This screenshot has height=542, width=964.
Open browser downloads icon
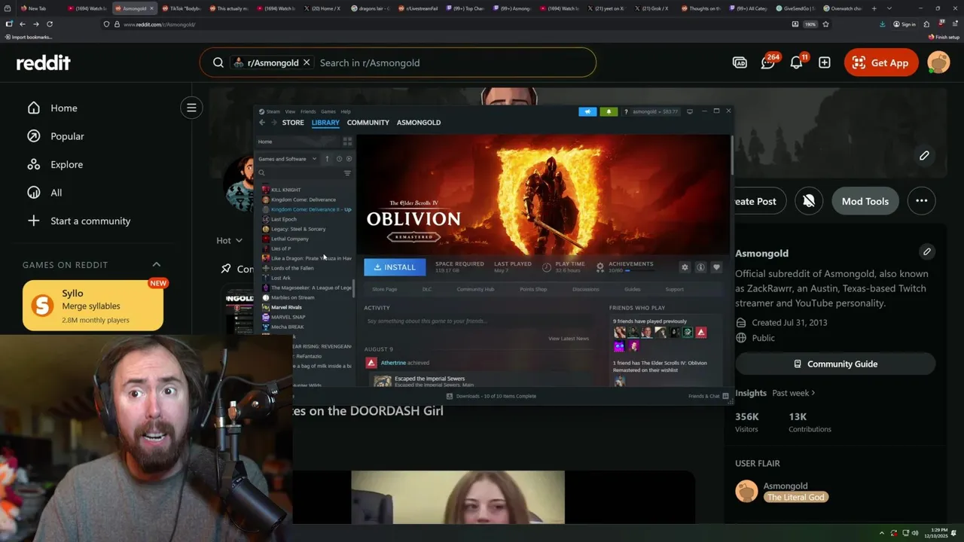click(882, 24)
